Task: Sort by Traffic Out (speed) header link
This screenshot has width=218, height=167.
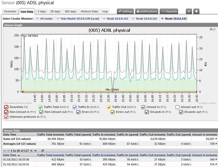Action: (x=179, y=155)
